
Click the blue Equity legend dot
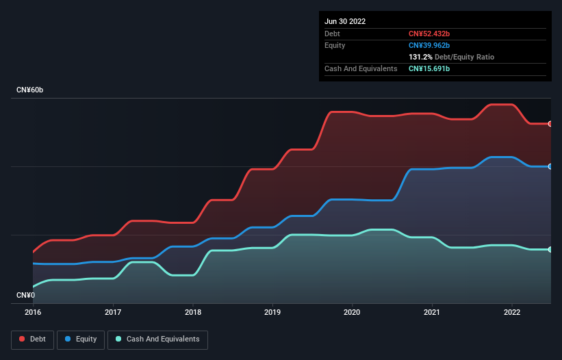[68, 339]
